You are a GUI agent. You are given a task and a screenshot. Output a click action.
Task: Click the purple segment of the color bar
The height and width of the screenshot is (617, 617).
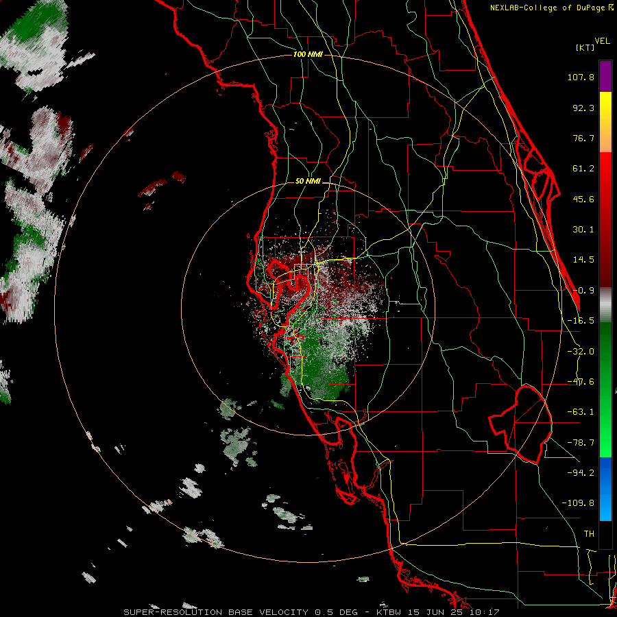point(605,76)
